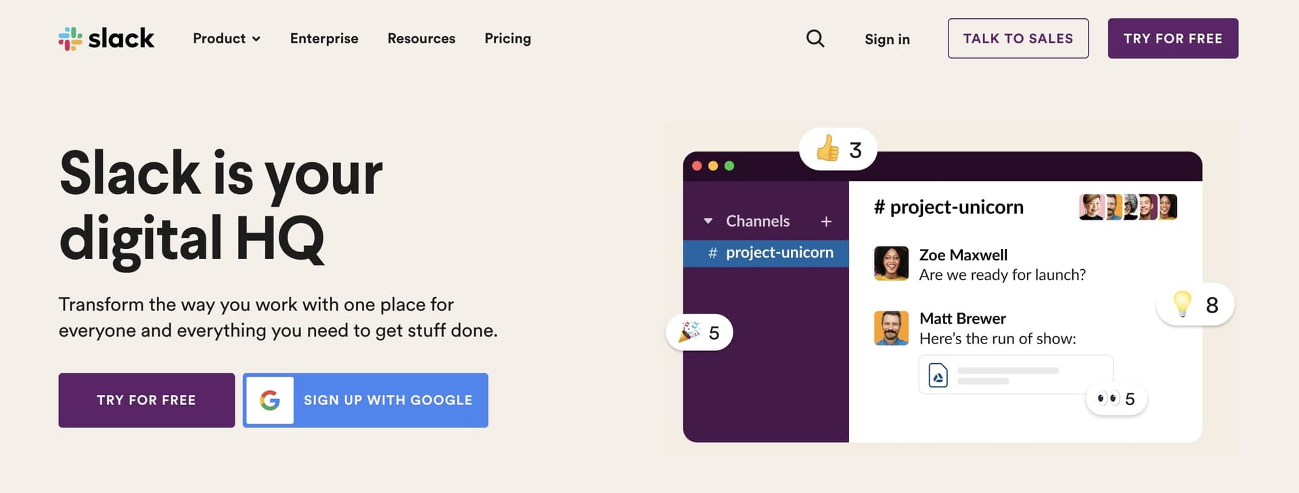This screenshot has width=1299, height=493.
Task: Click the Slack logo
Action: coord(107,39)
